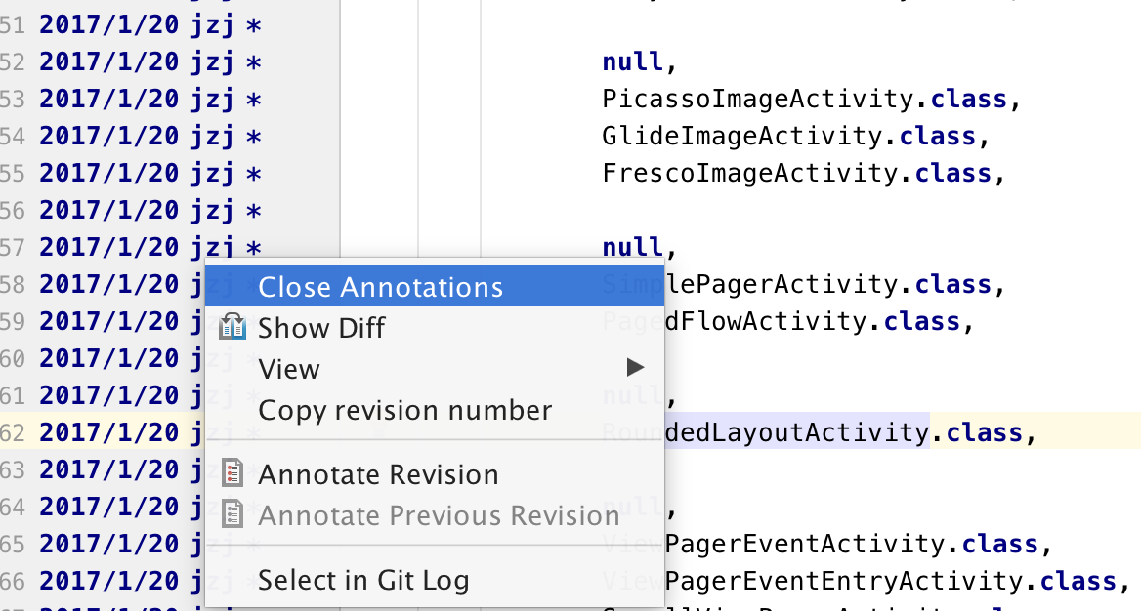Click author jzj on line 55
This screenshot has height=611, width=1141.
point(213,174)
